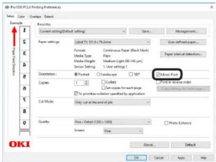Switch to the Setup tab
The image size is (216, 162).
(10, 16)
